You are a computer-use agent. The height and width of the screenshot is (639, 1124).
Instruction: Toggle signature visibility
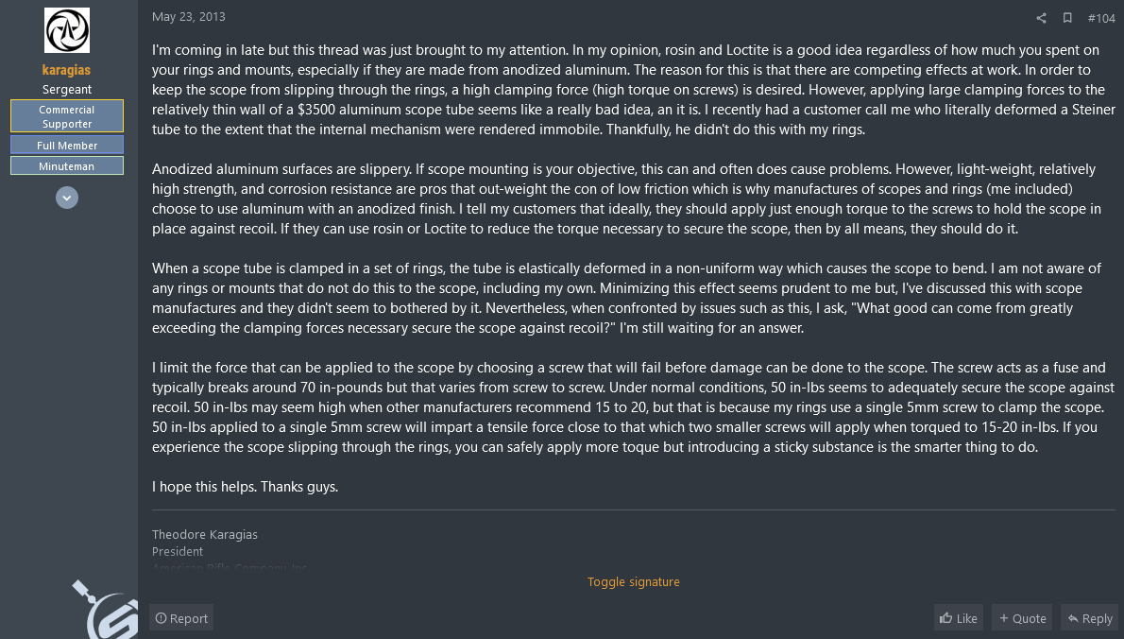[633, 581]
